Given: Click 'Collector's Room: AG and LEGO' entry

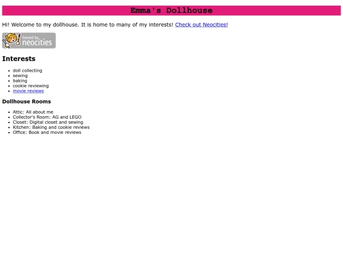Looking at the screenshot, I should [47, 117].
